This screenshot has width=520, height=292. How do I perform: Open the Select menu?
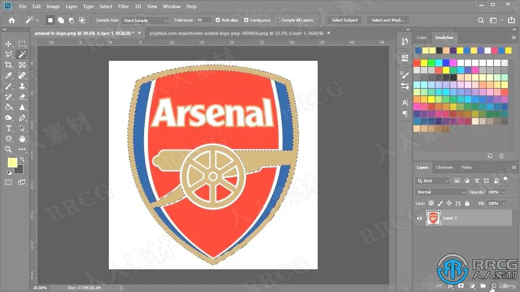click(x=106, y=6)
